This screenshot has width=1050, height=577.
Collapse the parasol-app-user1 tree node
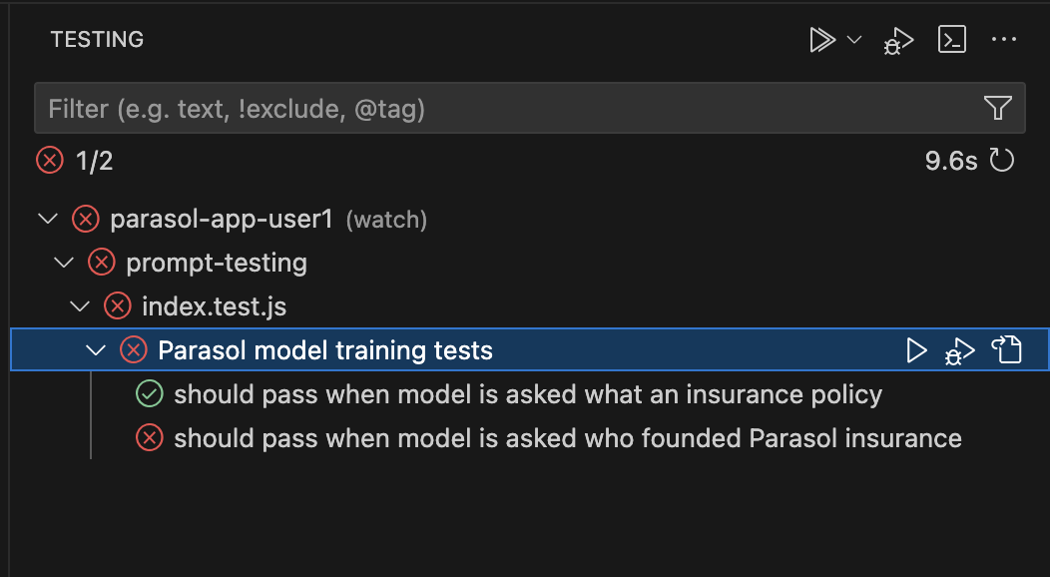click(x=46, y=219)
